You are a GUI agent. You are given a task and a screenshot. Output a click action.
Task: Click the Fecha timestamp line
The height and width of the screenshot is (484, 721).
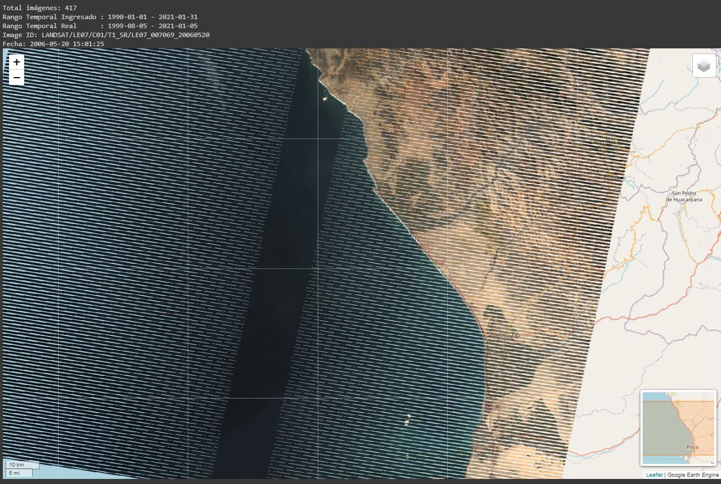click(x=53, y=44)
